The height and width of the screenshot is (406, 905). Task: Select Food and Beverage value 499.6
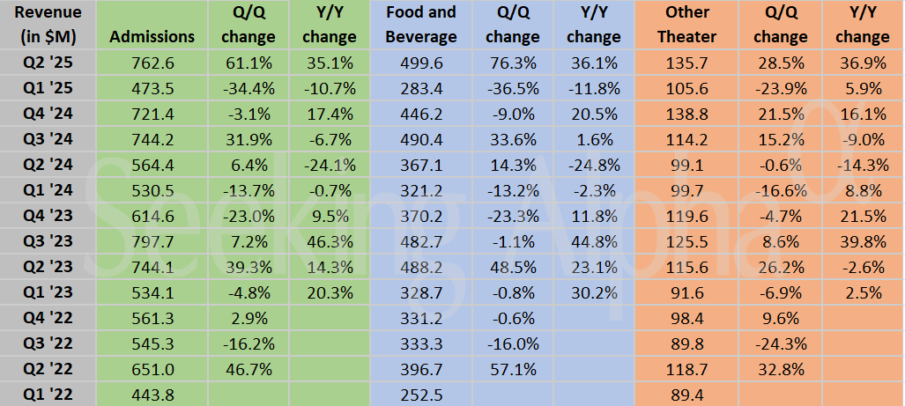coord(423,63)
